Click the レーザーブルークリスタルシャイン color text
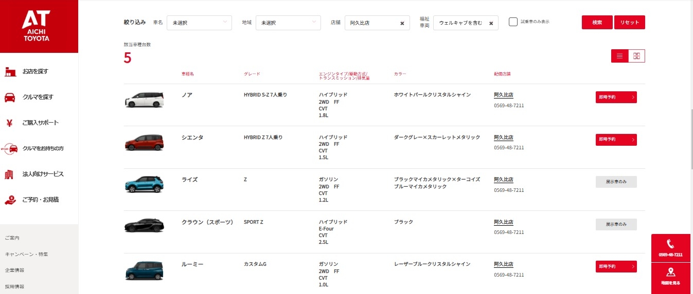 (x=432, y=264)
